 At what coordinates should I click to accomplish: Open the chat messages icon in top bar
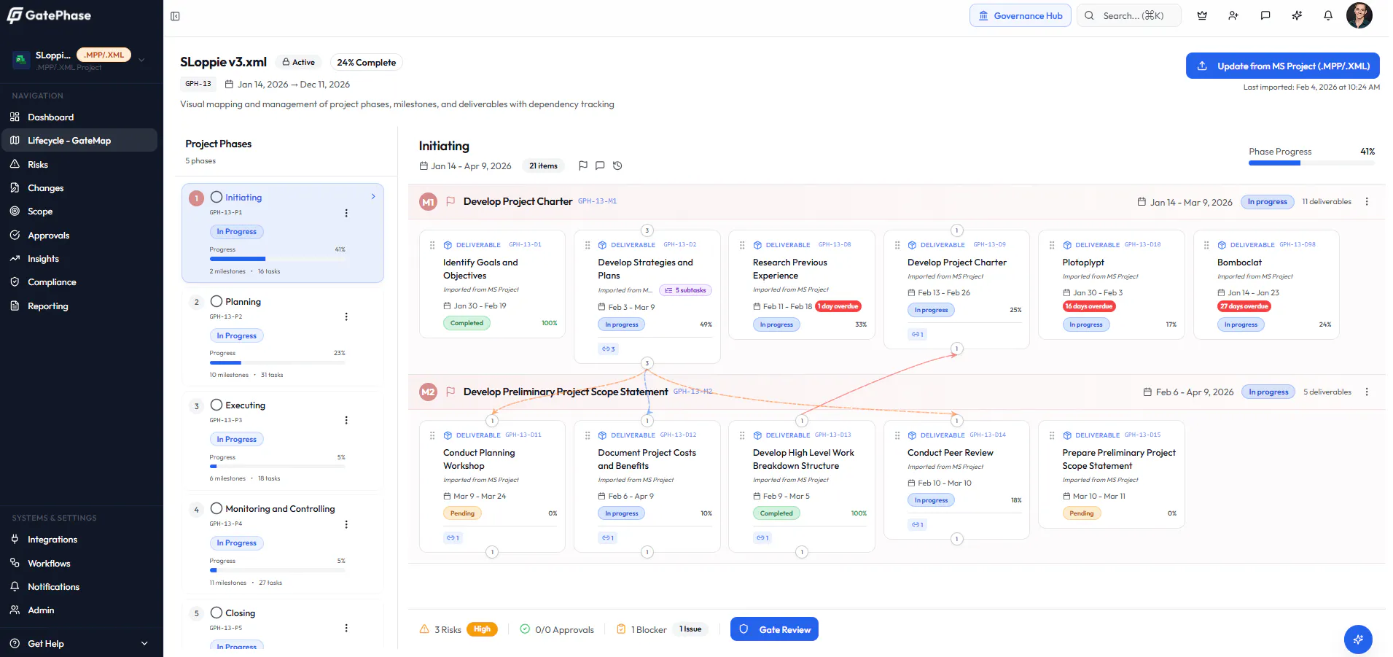pos(1265,15)
